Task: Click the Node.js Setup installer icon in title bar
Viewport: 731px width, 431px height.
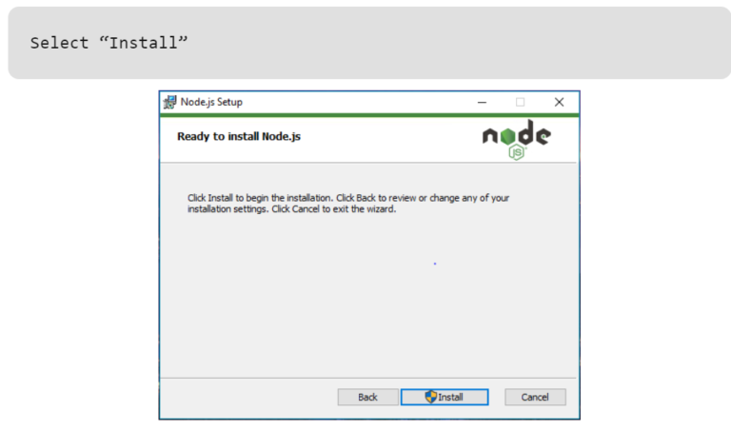Action: click(x=170, y=102)
